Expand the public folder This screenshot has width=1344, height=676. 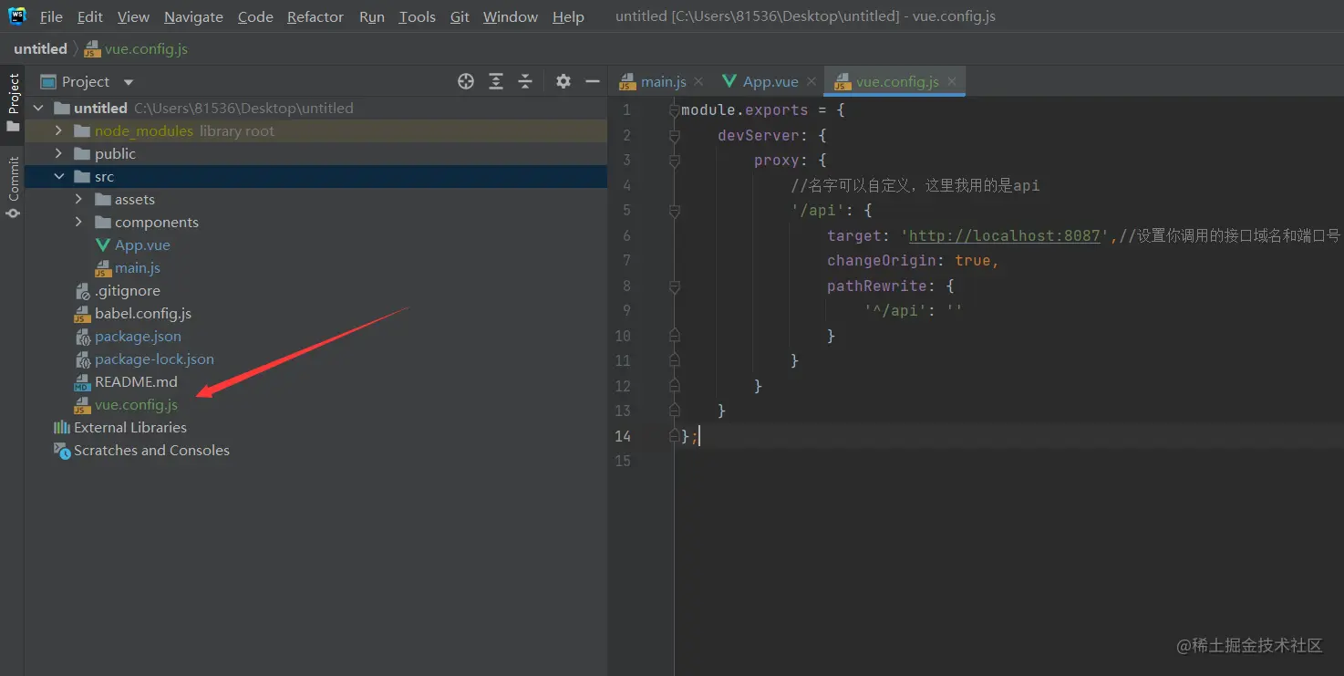[x=58, y=153]
